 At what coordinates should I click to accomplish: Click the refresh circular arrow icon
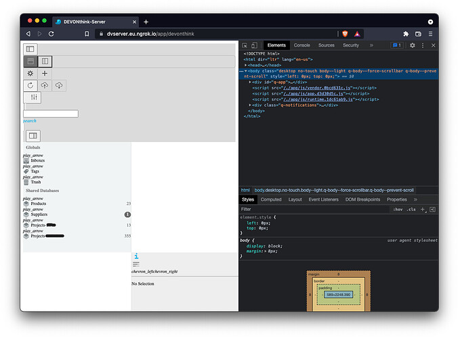pyautogui.click(x=30, y=85)
